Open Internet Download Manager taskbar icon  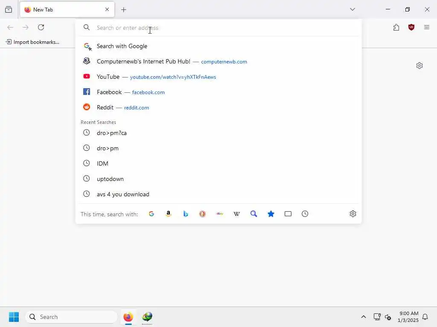(147, 317)
